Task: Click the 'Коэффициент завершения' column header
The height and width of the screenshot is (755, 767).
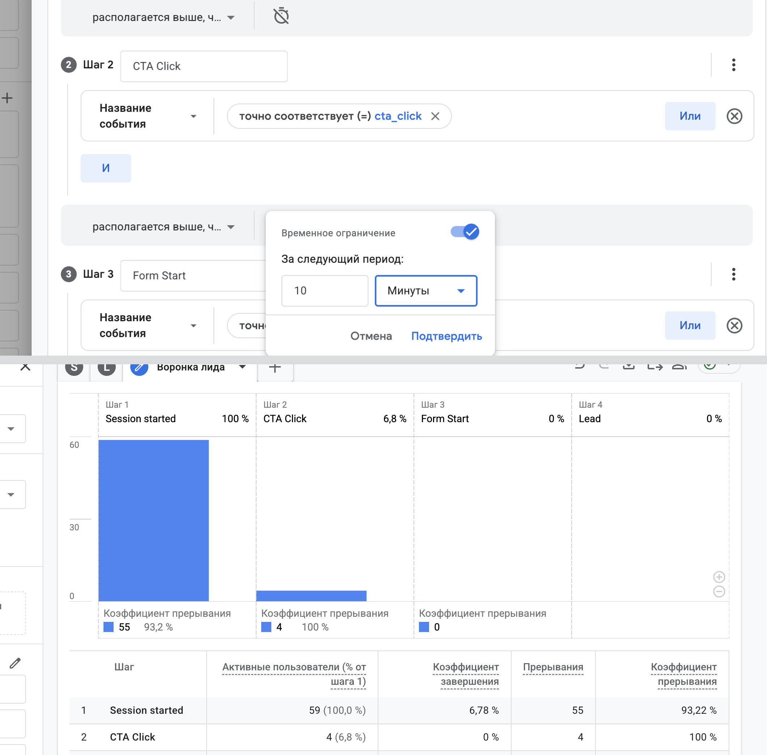Action: pyautogui.click(x=466, y=674)
